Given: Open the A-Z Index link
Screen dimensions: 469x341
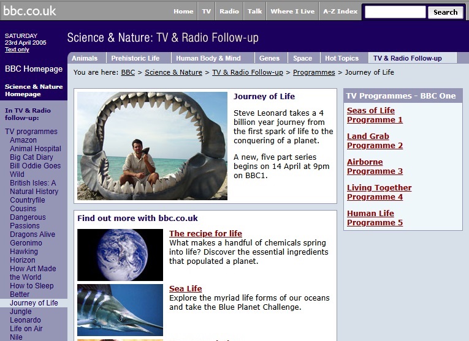Looking at the screenshot, I should (340, 12).
